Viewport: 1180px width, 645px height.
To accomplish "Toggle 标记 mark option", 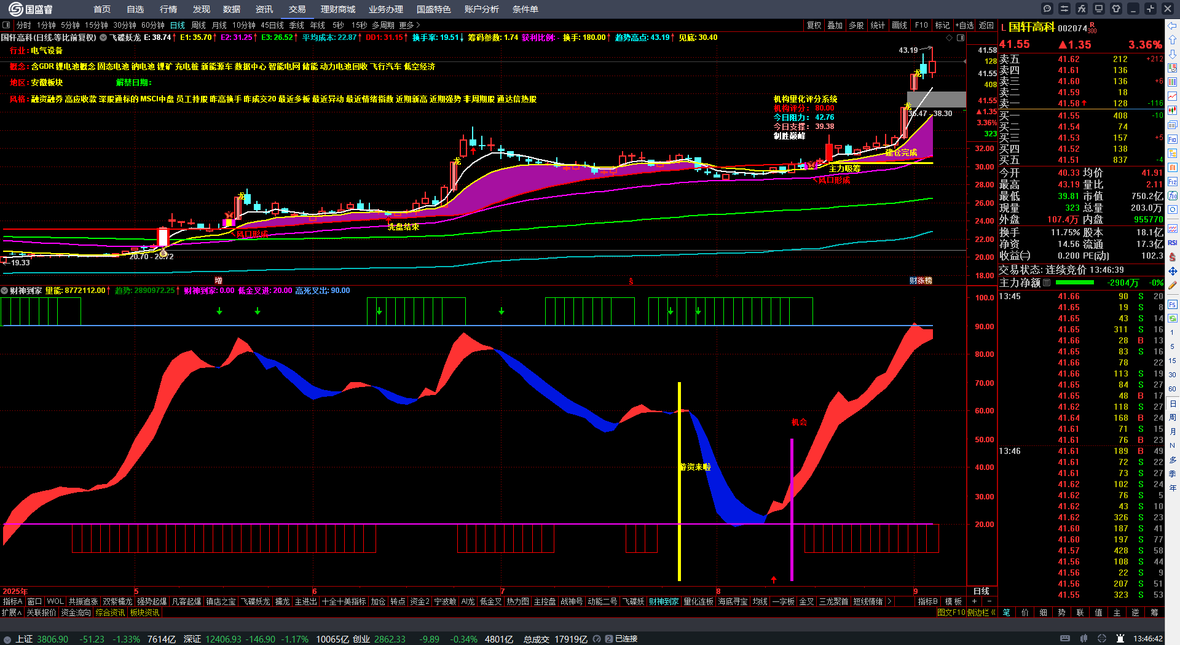I will tap(942, 25).
